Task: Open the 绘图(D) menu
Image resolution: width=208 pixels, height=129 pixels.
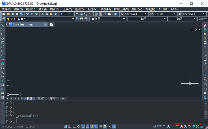Action: click(80, 9)
